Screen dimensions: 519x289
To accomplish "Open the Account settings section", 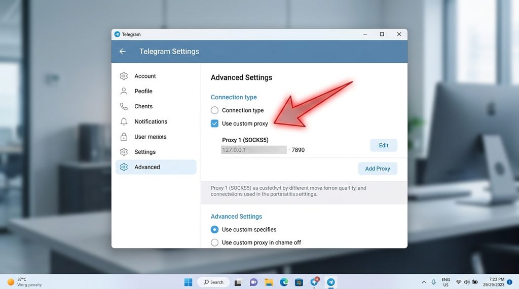I will [x=156, y=76].
